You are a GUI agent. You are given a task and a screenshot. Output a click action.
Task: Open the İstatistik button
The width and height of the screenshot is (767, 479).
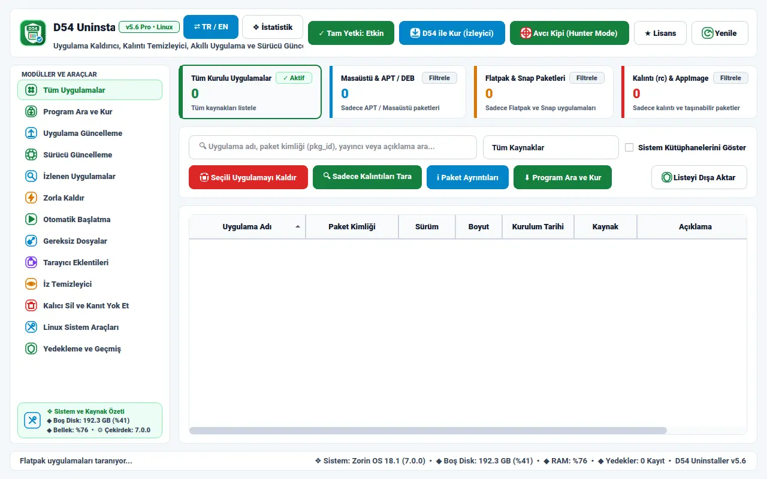tap(273, 27)
